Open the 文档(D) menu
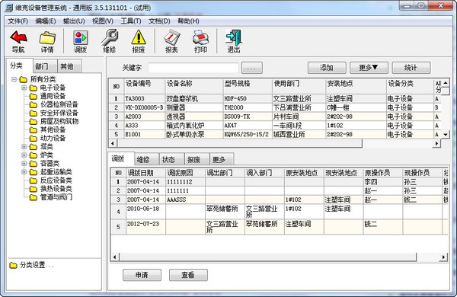Image resolution: width=457 pixels, height=297 pixels. (159, 21)
